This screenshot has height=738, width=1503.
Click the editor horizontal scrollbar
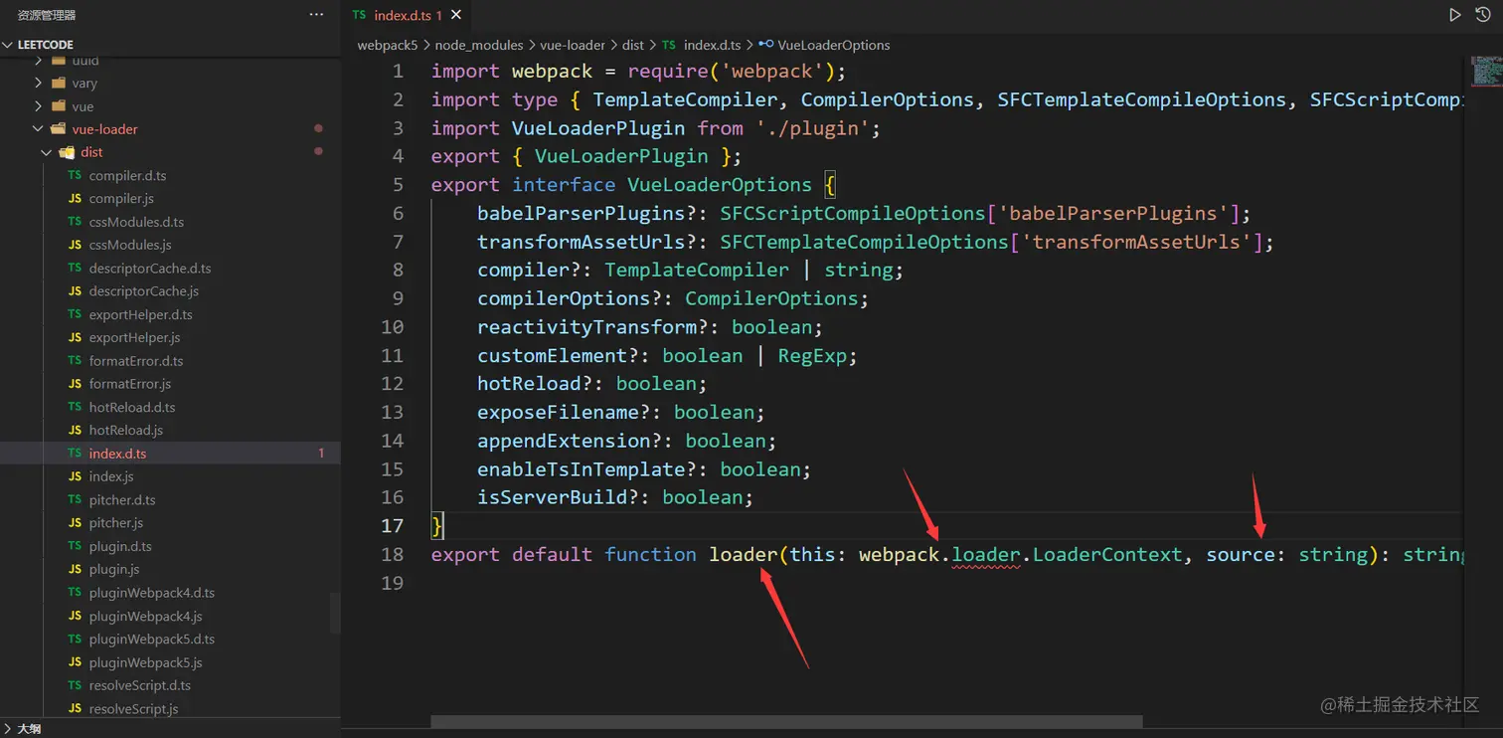coord(786,722)
